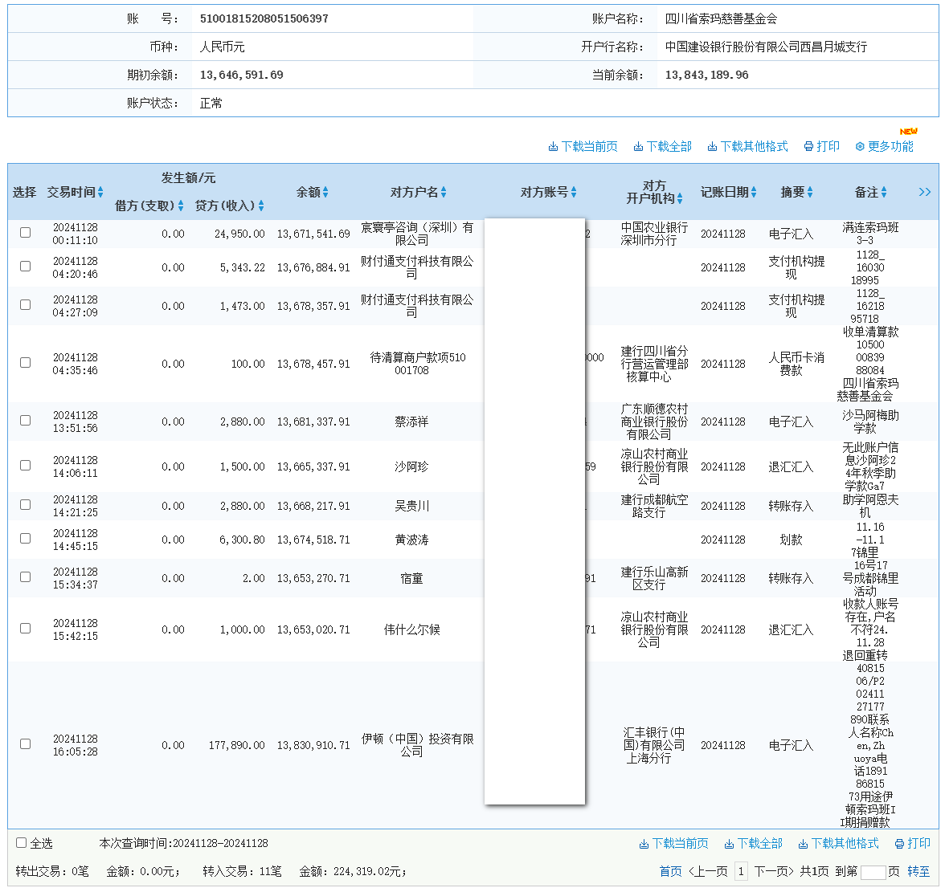Click 中国建设银行股份有限公司西昌月城支行 text
The height and width of the screenshot is (892, 945).
tap(766, 47)
